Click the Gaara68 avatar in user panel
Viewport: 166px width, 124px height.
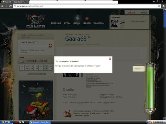point(115,24)
